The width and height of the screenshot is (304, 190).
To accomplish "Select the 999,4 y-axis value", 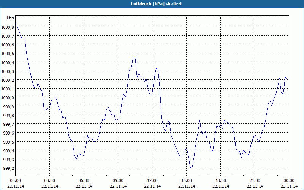I will 9,150.
